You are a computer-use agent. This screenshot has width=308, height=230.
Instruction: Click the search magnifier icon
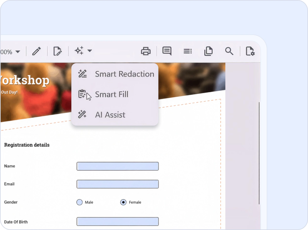point(229,51)
